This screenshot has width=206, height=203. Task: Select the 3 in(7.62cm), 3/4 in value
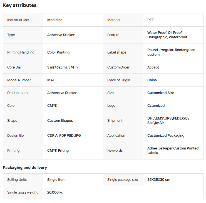click(x=63, y=67)
